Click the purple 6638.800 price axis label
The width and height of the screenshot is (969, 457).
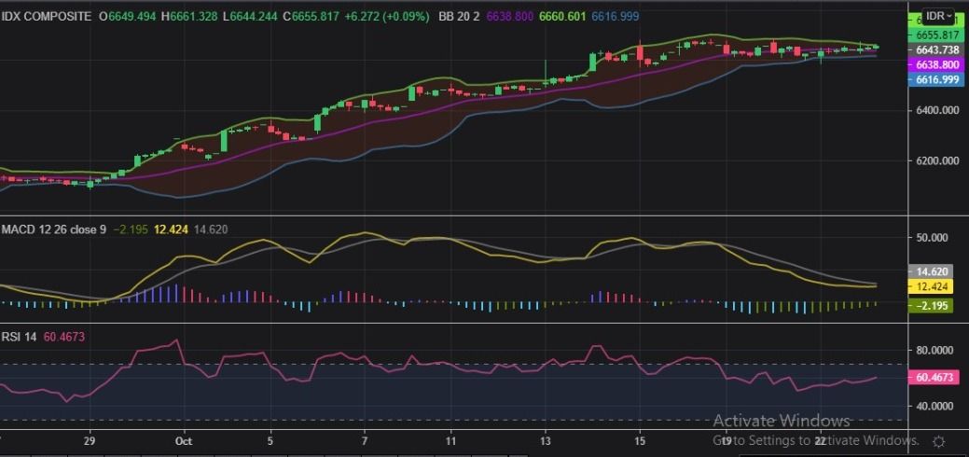[937, 64]
